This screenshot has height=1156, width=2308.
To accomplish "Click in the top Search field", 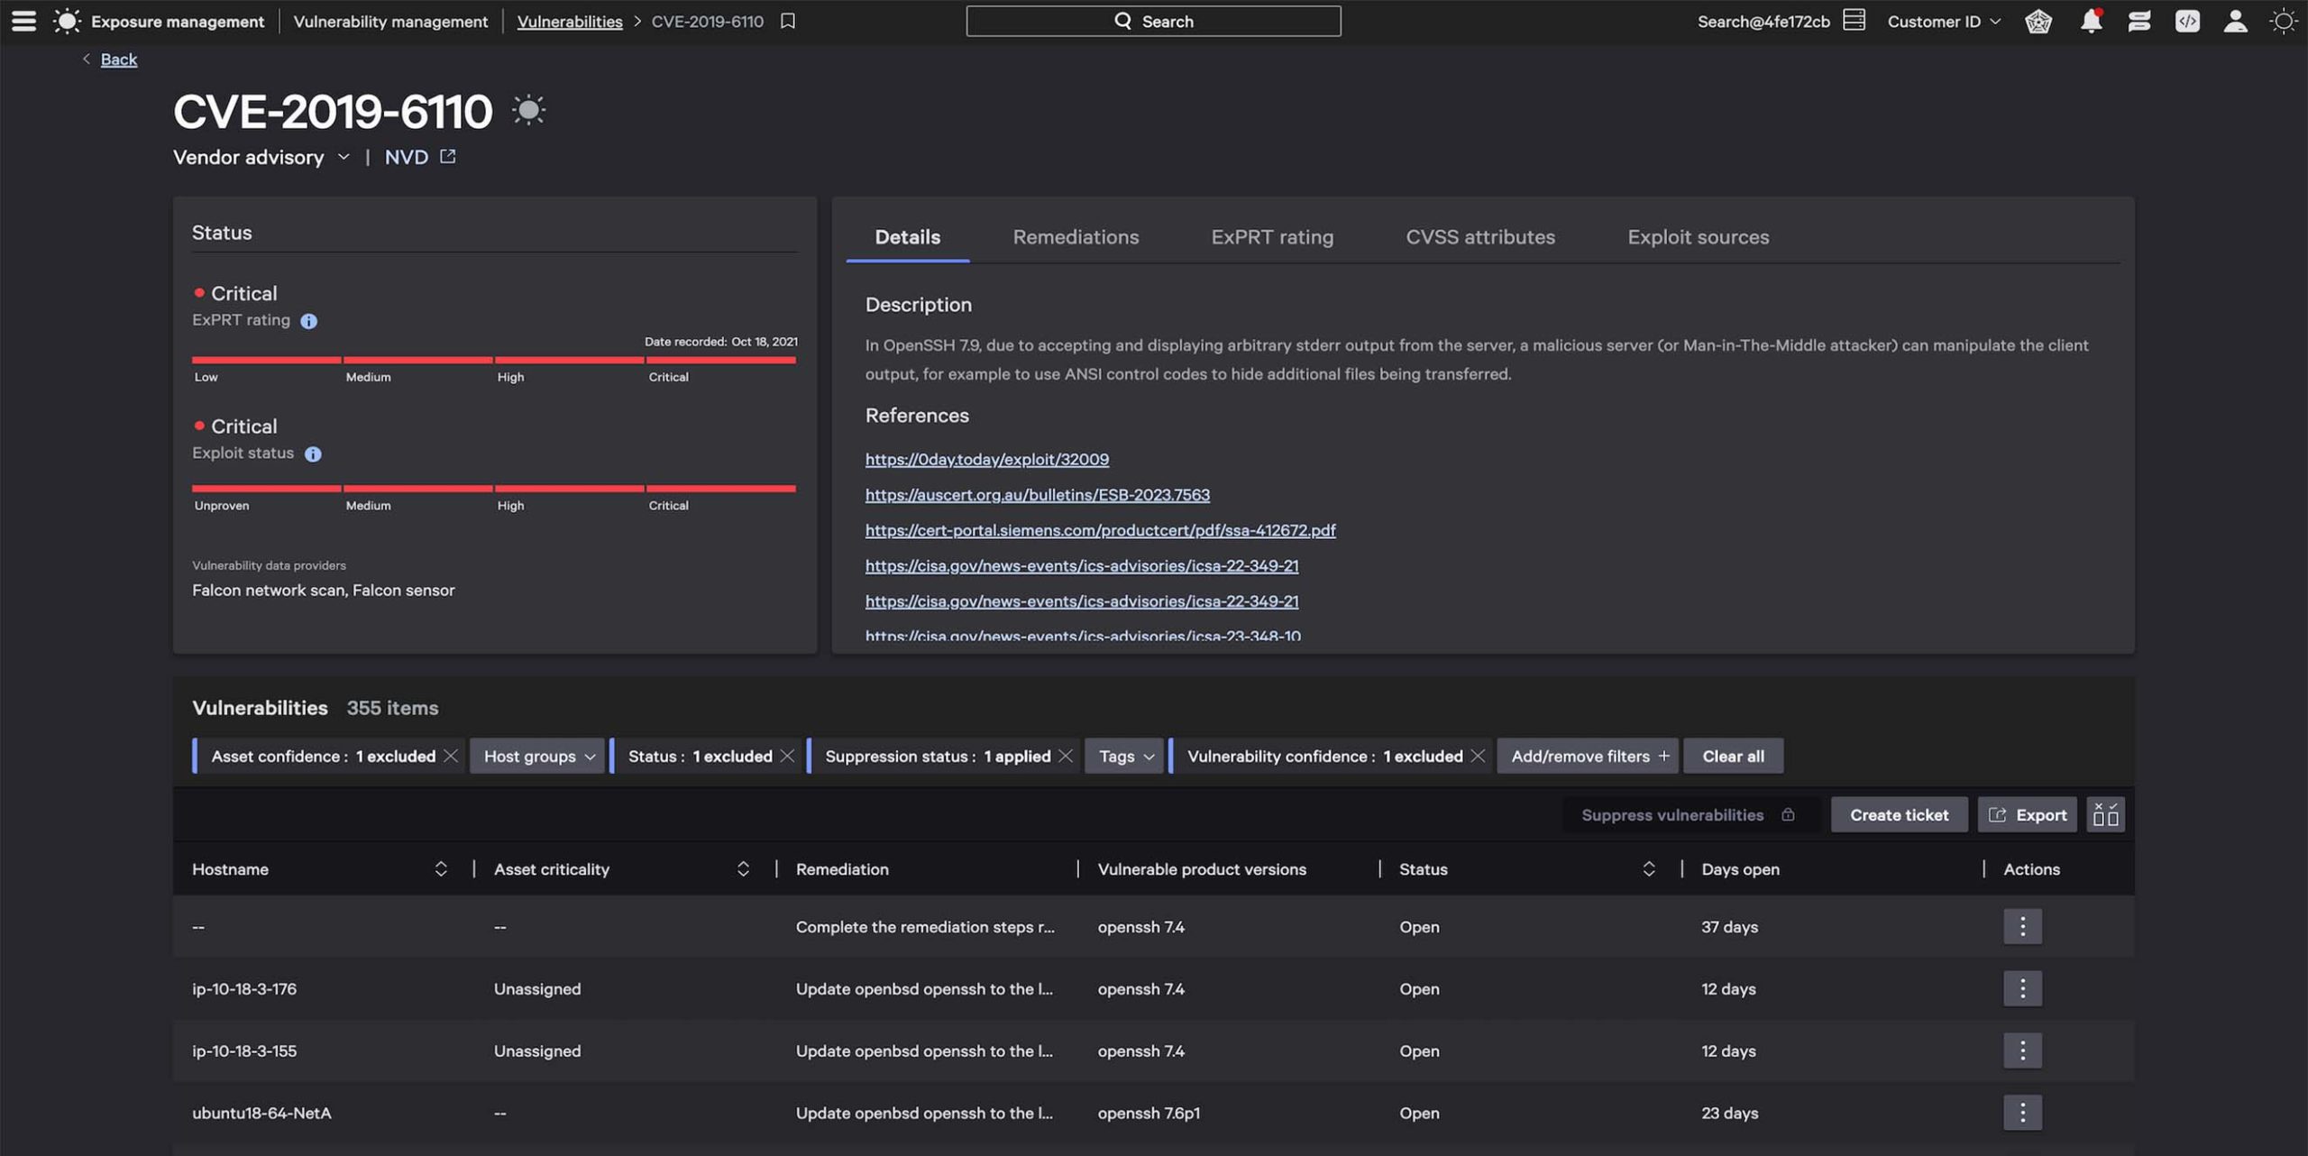I will (x=1153, y=21).
